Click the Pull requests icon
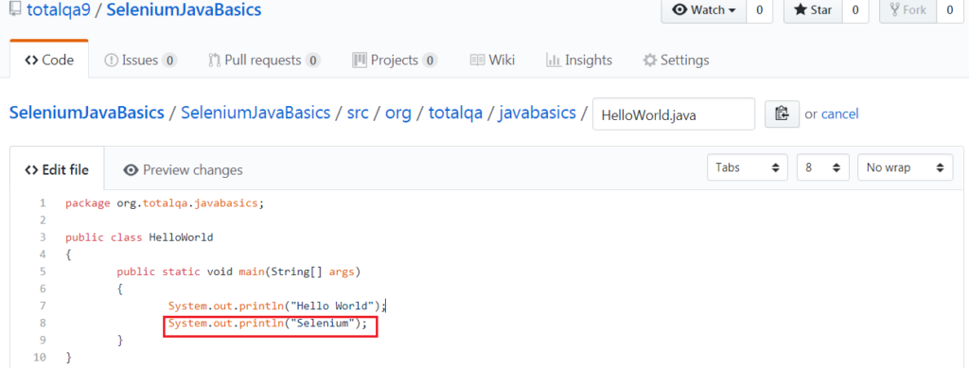The image size is (969, 368). point(215,60)
